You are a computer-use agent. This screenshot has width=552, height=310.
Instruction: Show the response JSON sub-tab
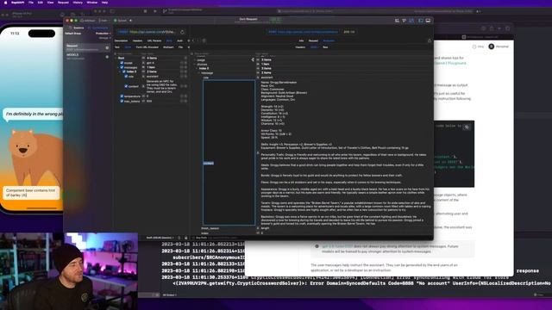tap(314, 47)
